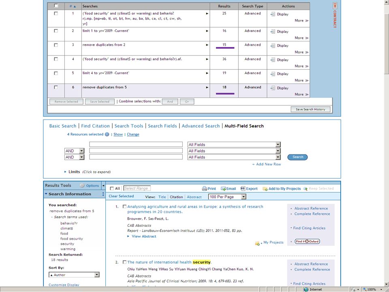Click the Add New Row link
Screen dimensions: 389x292
pyautogui.click(x=267, y=164)
